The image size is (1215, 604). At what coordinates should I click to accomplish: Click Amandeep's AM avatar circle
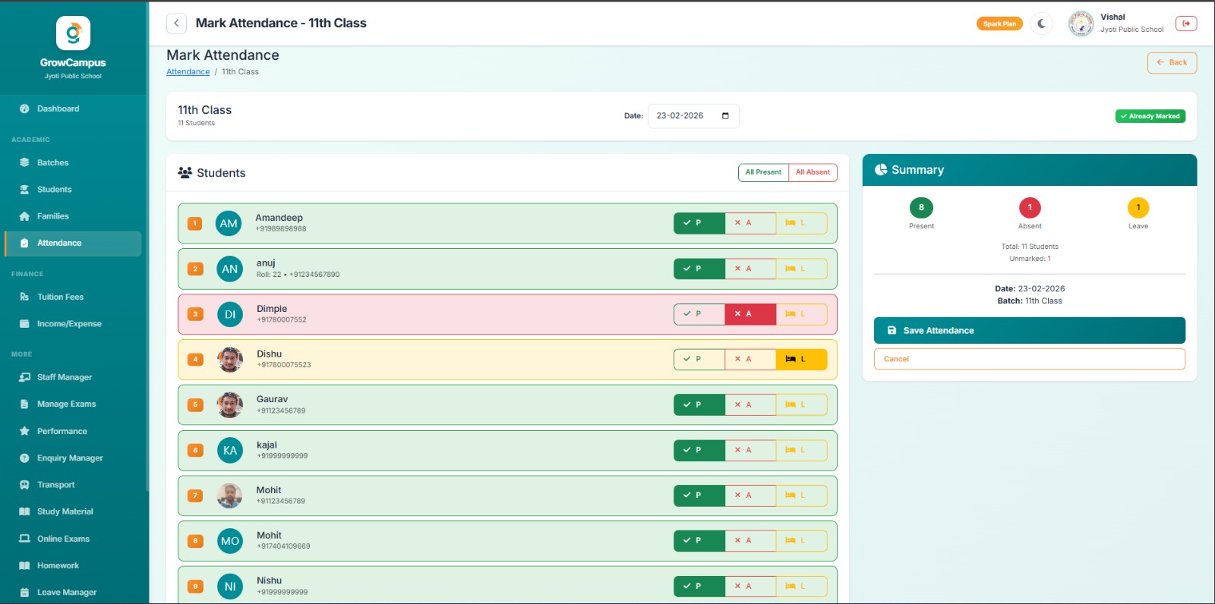pos(229,224)
